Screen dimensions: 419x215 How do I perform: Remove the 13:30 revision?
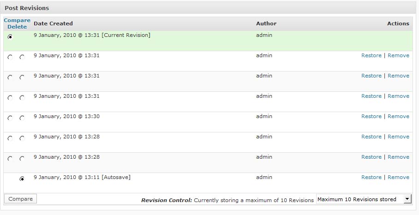click(398, 116)
